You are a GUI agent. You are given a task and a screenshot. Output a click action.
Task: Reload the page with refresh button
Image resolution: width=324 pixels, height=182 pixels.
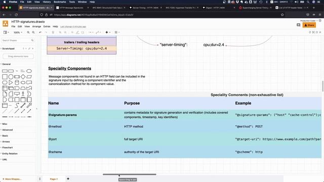click(x=16, y=15)
